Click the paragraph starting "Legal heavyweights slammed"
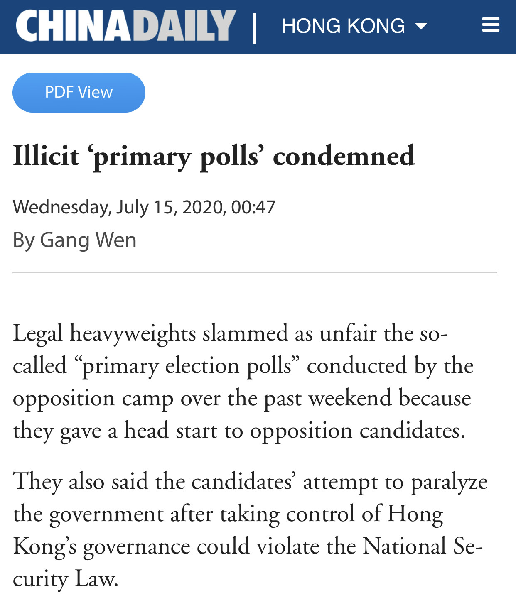This screenshot has height=610, width=516. point(243,381)
